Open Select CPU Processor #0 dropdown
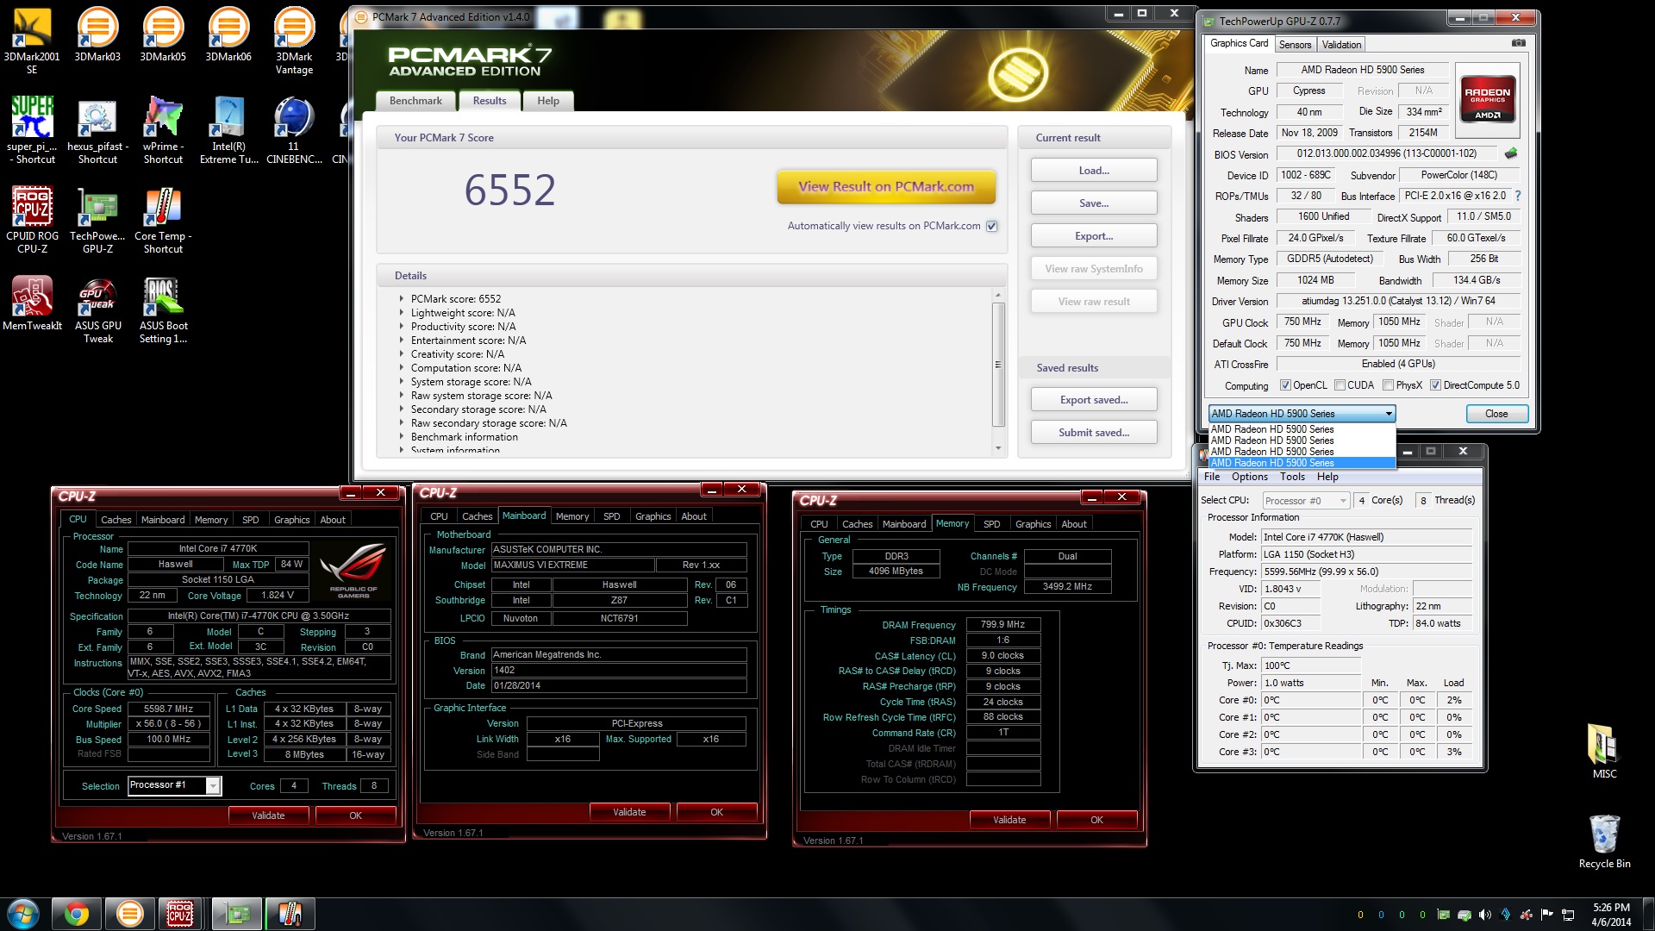 coord(1306,501)
